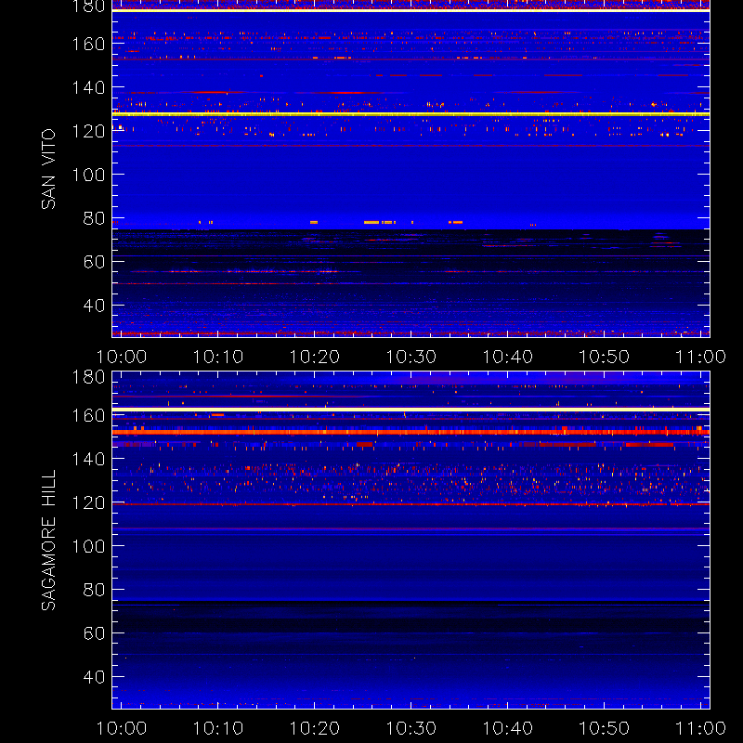Click 10:10 under the Sagamore Hill plot
This screenshot has height=743, width=743.
pyautogui.click(x=218, y=728)
